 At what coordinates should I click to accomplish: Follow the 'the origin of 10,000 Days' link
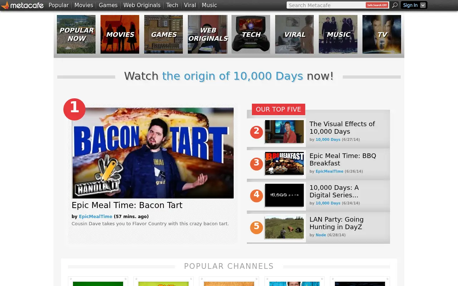point(233,76)
